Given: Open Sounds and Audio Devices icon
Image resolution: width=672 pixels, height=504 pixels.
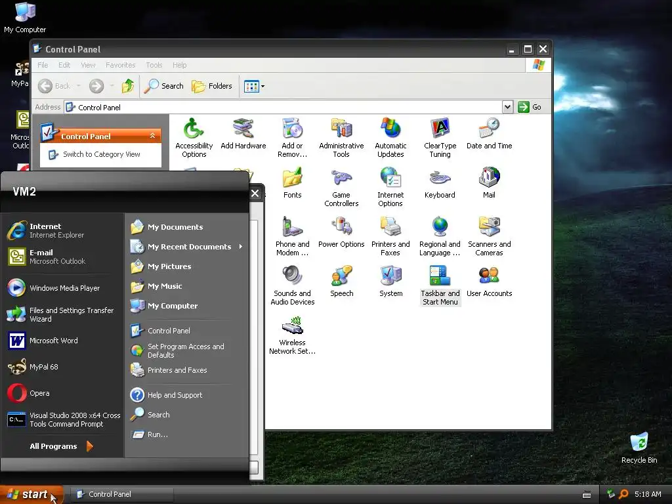Looking at the screenshot, I should (292, 285).
